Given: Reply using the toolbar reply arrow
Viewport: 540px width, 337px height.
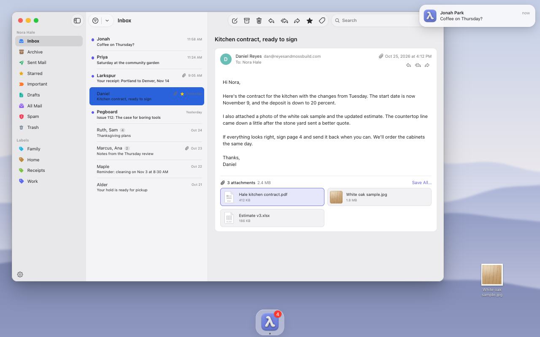Looking at the screenshot, I should pos(272,20).
